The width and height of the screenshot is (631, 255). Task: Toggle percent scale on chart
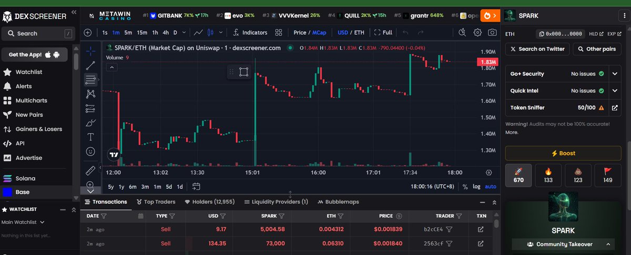(x=465, y=186)
